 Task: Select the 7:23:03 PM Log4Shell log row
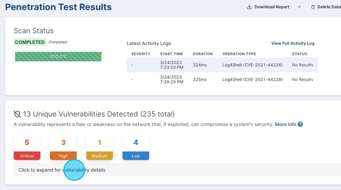pyautogui.click(x=222, y=65)
